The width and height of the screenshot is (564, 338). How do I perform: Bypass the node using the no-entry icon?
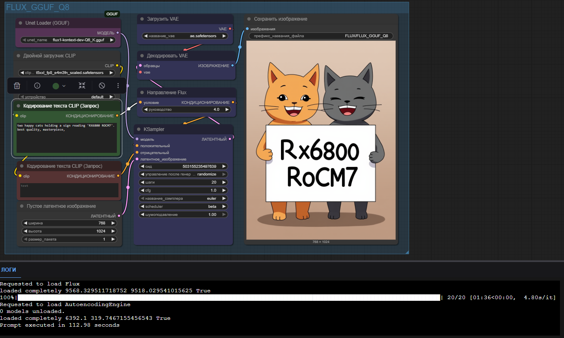[x=101, y=85]
